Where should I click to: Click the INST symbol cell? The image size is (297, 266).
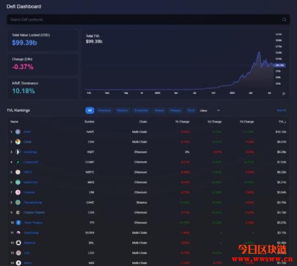(91, 152)
